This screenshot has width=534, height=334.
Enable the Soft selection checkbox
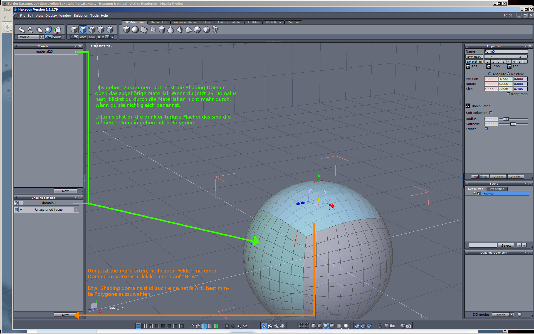click(491, 113)
